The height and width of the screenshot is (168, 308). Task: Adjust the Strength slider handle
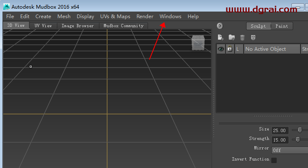298,140
